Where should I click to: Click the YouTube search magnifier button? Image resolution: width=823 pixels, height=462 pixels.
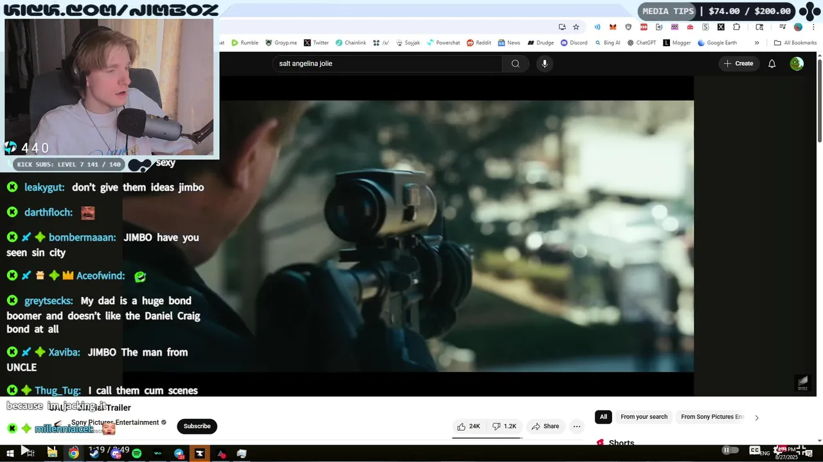click(516, 64)
